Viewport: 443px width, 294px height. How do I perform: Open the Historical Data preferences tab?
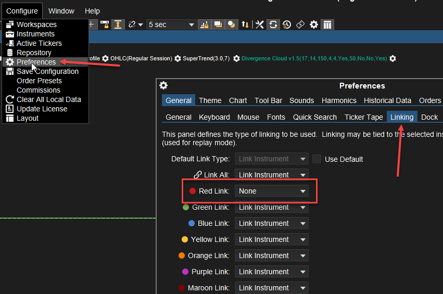coord(387,100)
